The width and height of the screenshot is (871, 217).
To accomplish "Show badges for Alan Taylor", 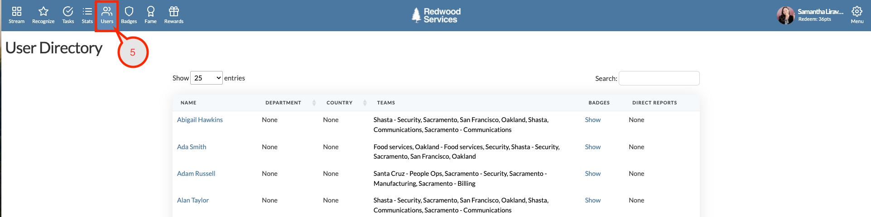I will 592,200.
